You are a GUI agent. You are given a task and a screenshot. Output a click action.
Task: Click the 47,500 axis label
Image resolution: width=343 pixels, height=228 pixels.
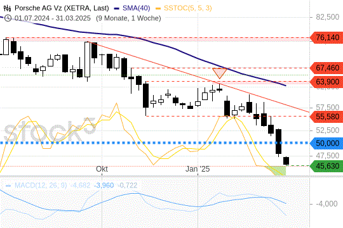click(328, 156)
